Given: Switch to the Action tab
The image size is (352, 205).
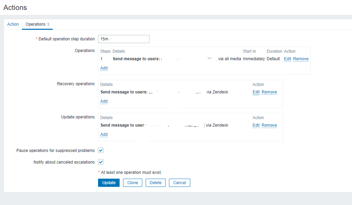Looking at the screenshot, I should click(x=13, y=24).
